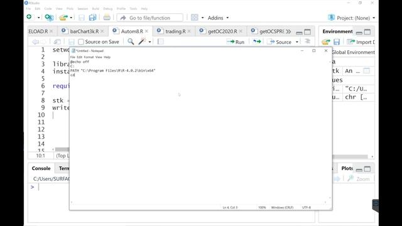
Task: Click the New File icon in RStudio
Action: (x=30, y=17)
